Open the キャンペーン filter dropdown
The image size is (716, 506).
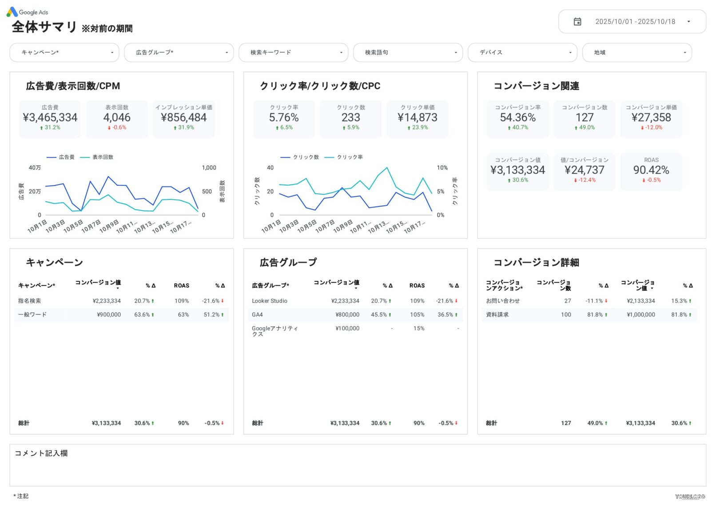(x=64, y=52)
